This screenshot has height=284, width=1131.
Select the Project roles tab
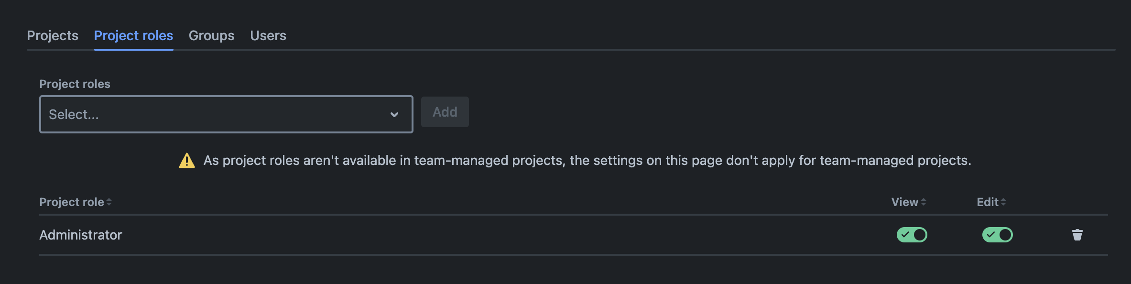pos(133,36)
